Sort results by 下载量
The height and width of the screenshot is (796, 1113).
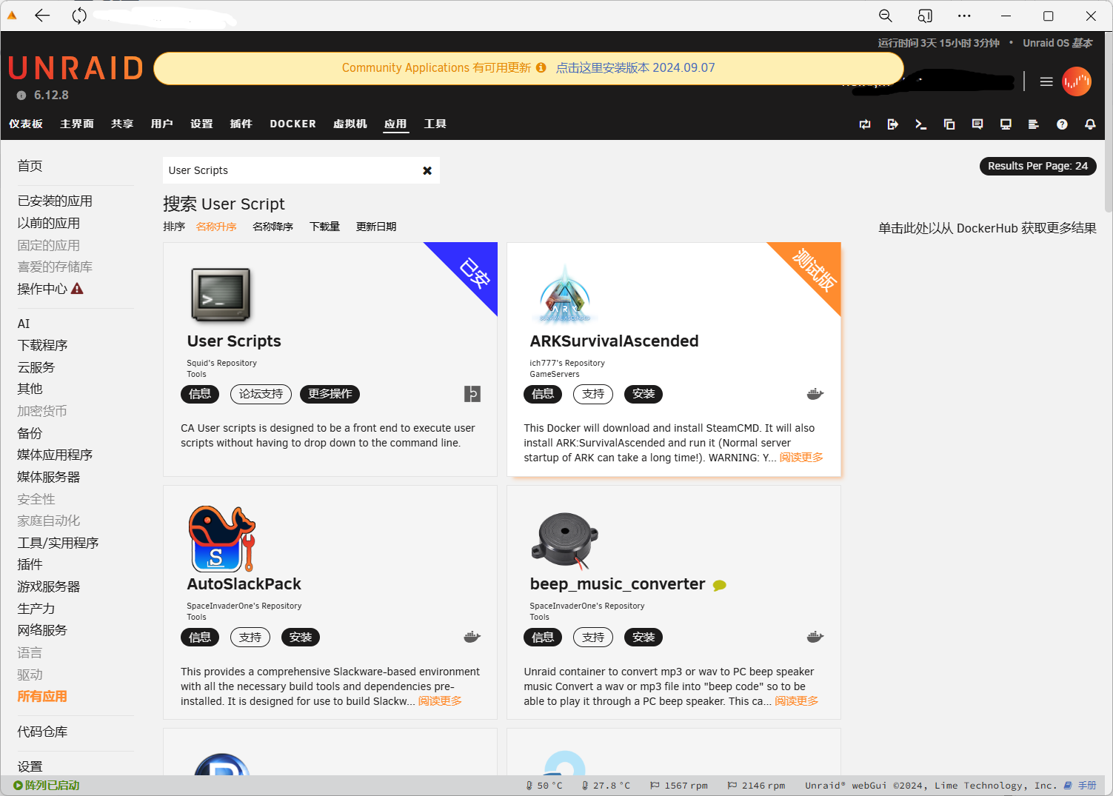pos(324,227)
